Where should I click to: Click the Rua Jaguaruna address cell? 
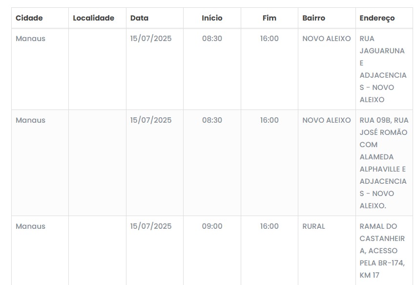coord(383,69)
